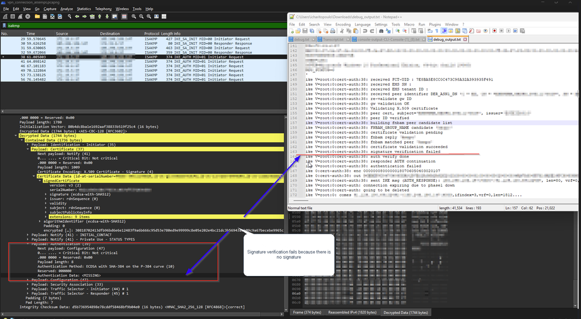The width and height of the screenshot is (581, 319).
Task: Click Notepad++ record macro icon
Action: click(495, 31)
